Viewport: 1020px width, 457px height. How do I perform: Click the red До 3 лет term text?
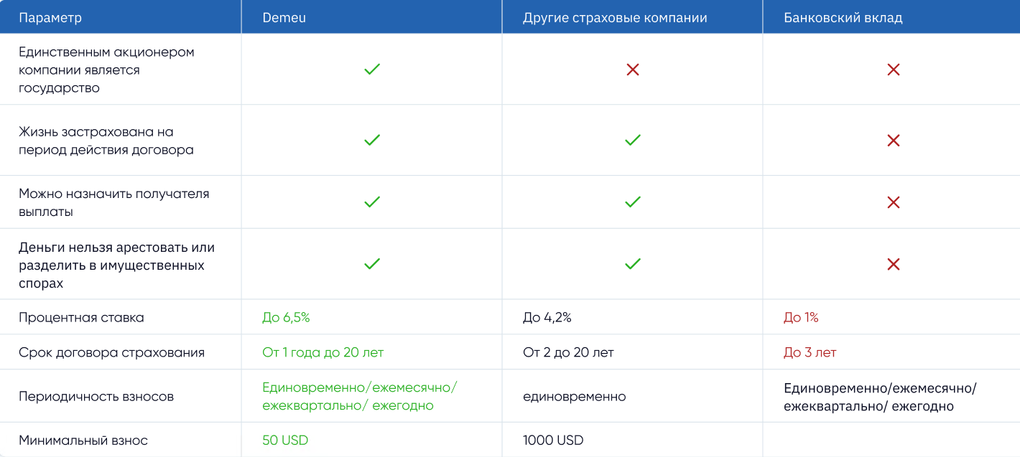810,352
